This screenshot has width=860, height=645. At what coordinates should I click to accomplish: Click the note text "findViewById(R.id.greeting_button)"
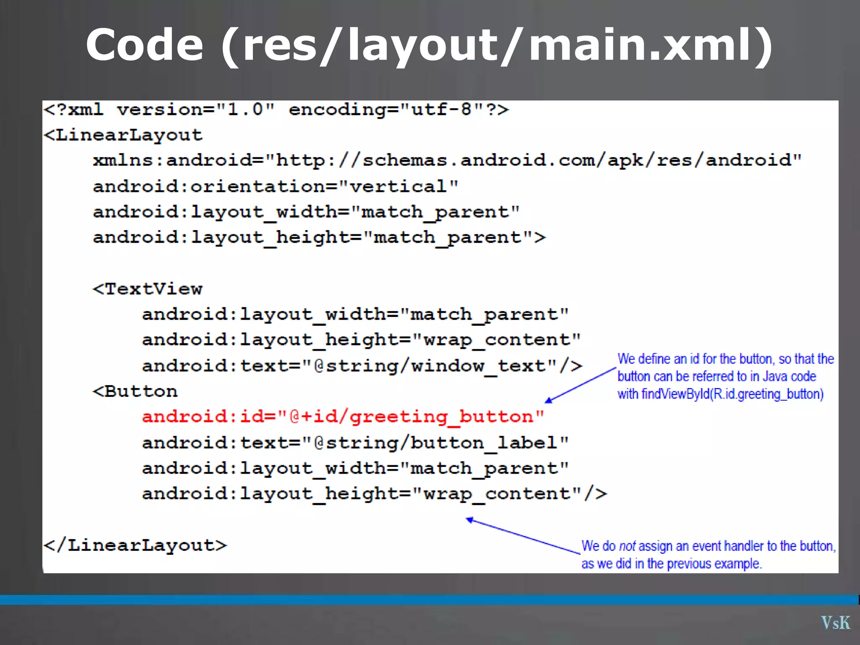point(732,395)
